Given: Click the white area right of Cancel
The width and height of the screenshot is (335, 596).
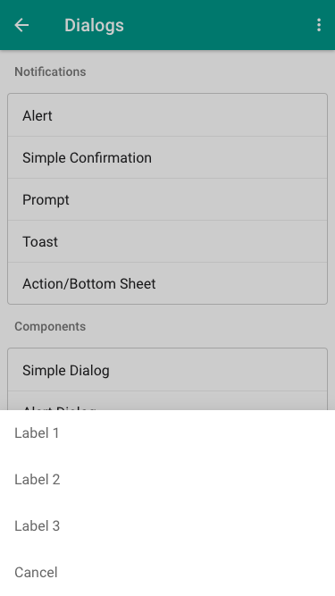Looking at the screenshot, I should [x=196, y=572].
